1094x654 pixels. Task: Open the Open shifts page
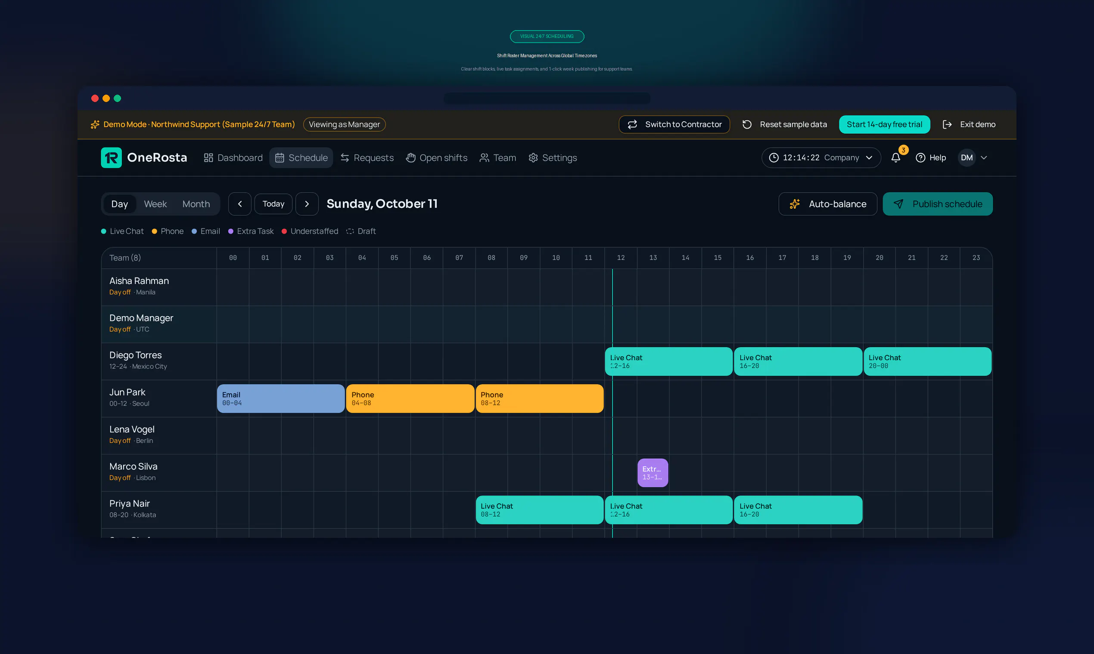437,157
